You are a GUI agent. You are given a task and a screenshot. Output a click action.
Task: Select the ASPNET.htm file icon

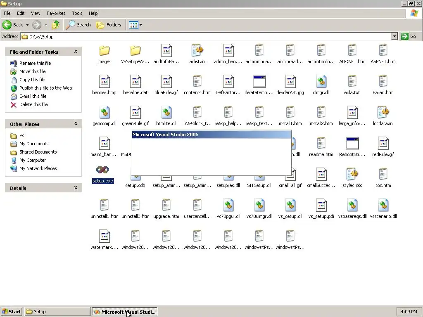[x=383, y=50]
